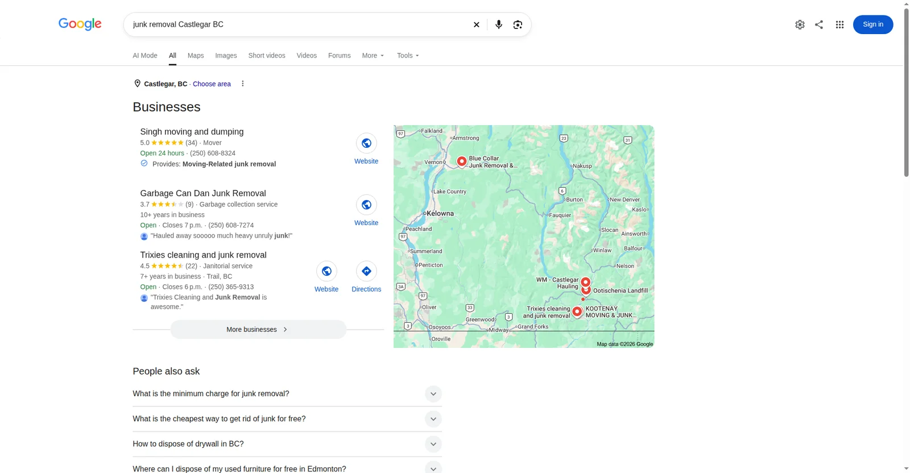Click the '(34)' review count for Singh moving
This screenshot has width=910, height=473.
pos(191,143)
